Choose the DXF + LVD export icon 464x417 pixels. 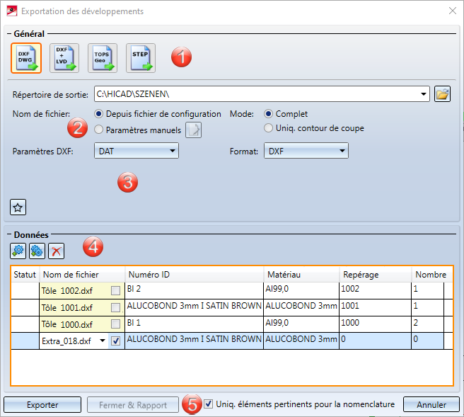[x=64, y=58]
